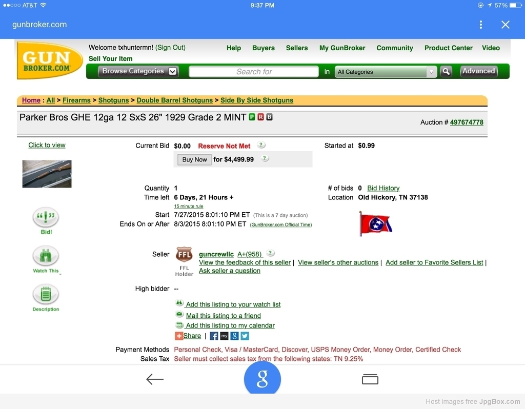Open the Help menu
This screenshot has width=525, height=409.
click(x=234, y=48)
